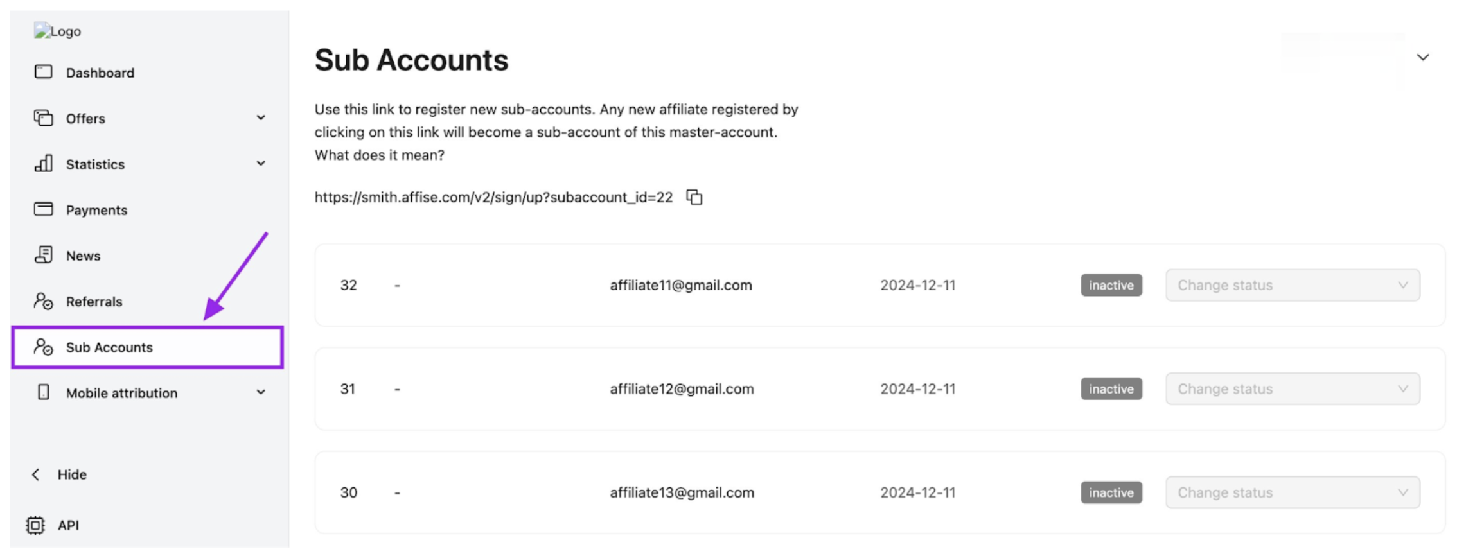Open Change status dropdown for affiliate12@gmail.com
The height and width of the screenshot is (556, 1457).
(1292, 389)
